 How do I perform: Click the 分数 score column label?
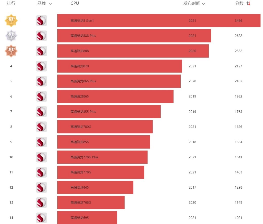tap(239, 3)
